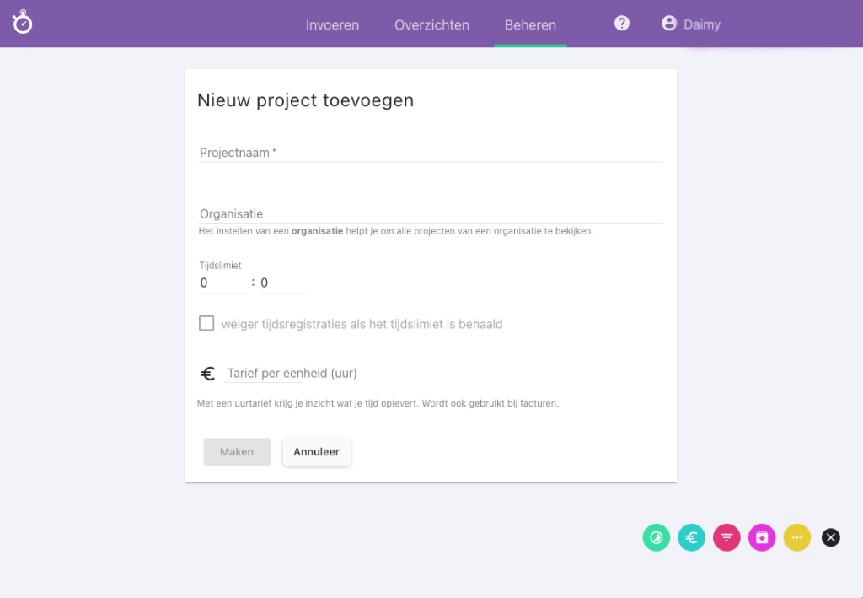The image size is (863, 598).
Task: Open the Daimy user menu
Action: 701,24
